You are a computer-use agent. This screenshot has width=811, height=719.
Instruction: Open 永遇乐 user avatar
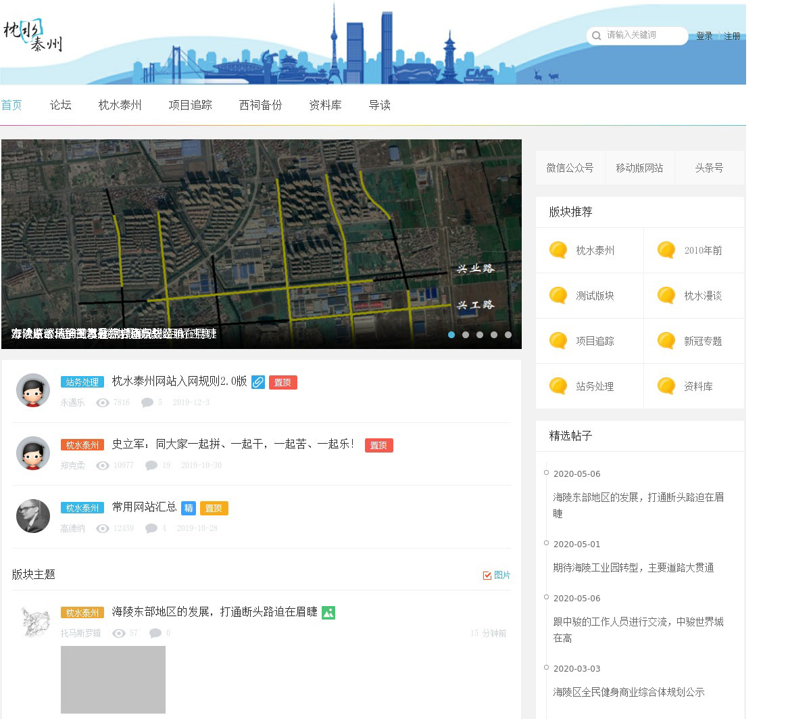(33, 390)
